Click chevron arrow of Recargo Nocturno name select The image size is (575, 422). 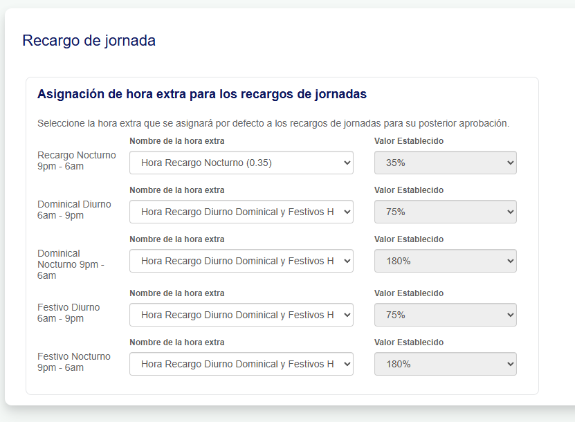click(x=347, y=163)
